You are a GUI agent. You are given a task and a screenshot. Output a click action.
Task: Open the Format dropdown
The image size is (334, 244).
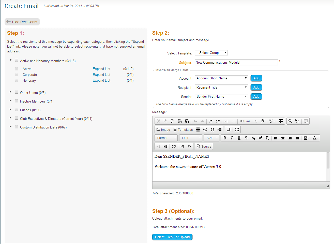click(166, 138)
